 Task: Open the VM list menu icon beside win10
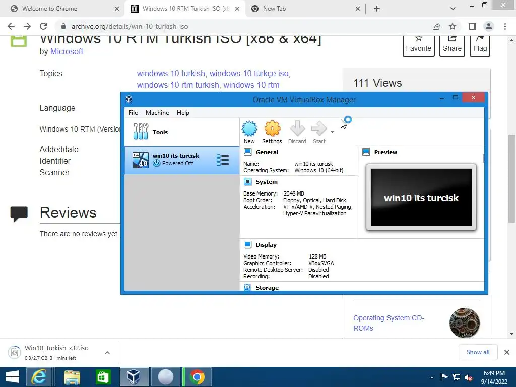[222, 160]
